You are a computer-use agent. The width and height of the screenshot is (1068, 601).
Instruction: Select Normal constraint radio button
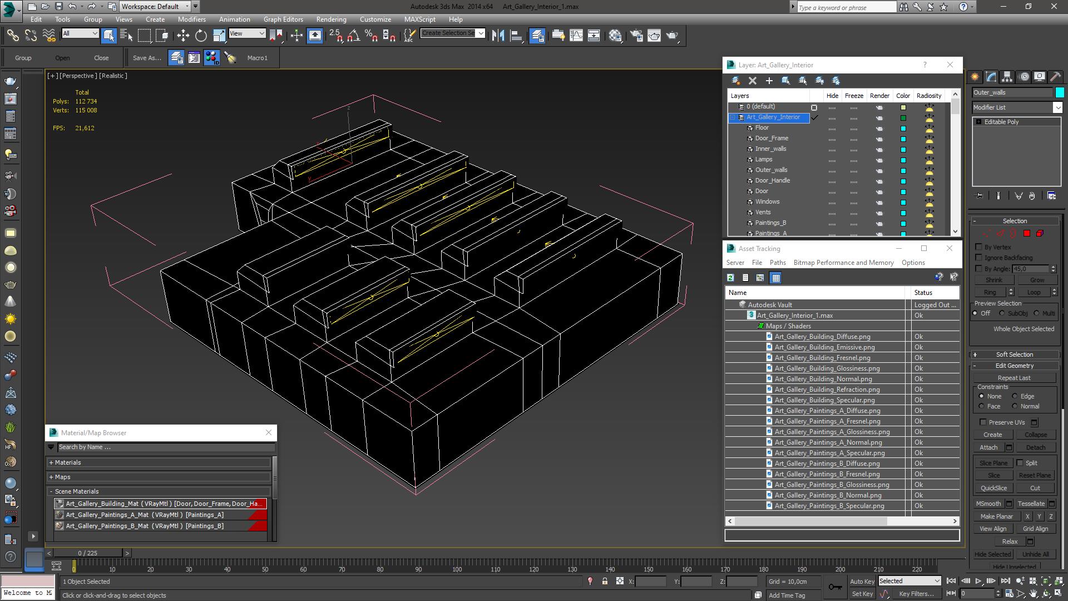point(1015,406)
